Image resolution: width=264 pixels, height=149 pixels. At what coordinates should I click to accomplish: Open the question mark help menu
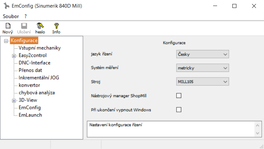25,16
